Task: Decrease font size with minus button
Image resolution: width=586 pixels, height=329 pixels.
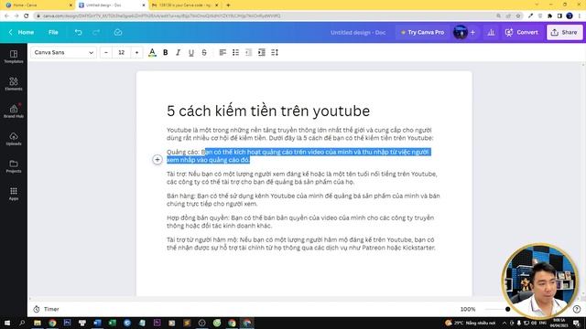Action: click(106, 53)
